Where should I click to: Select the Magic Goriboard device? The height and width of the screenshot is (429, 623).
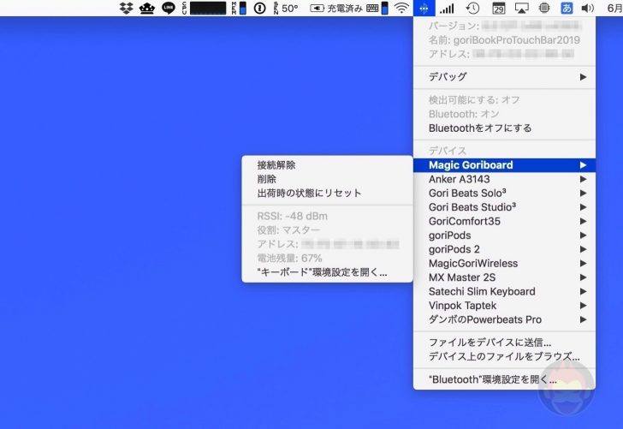coord(504,165)
